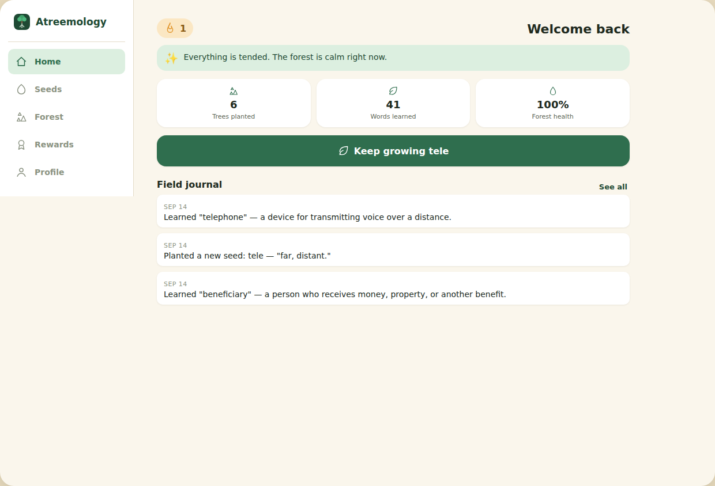
Task: Open the Forest section
Action: click(x=66, y=117)
